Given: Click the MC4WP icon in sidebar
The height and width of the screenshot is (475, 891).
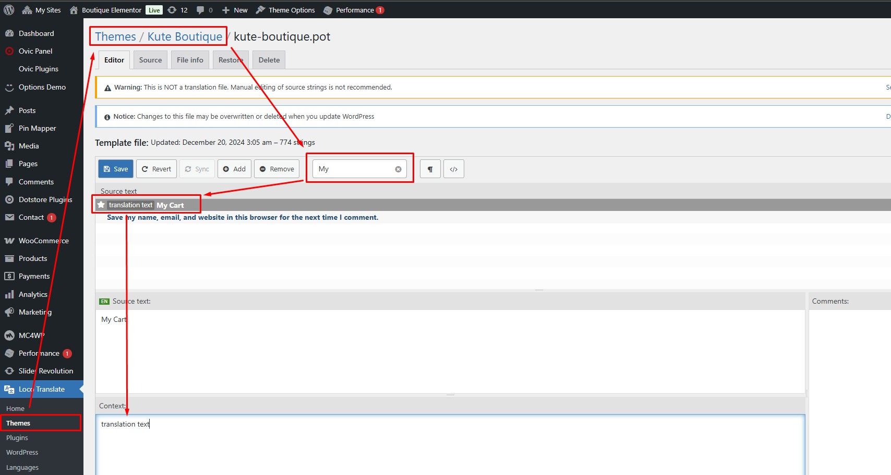Looking at the screenshot, I should pos(9,335).
